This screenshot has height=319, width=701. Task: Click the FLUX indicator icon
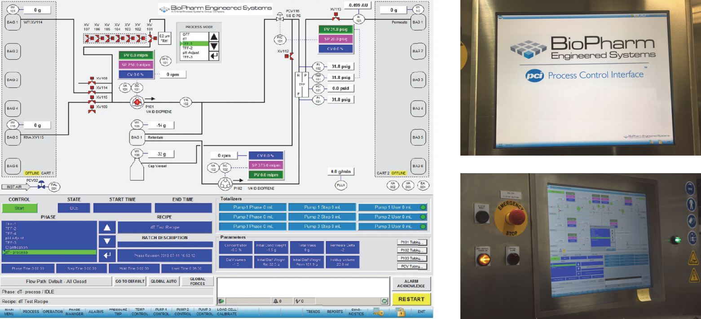tap(340, 185)
